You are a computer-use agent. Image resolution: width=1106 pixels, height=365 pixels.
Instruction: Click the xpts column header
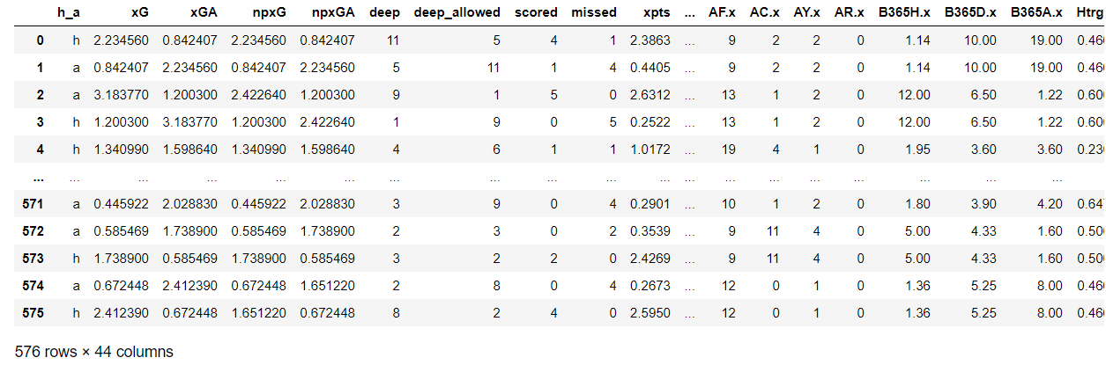pos(656,13)
